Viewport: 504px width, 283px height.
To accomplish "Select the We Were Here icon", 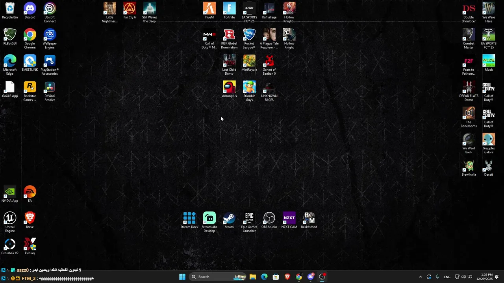I will (489, 13).
